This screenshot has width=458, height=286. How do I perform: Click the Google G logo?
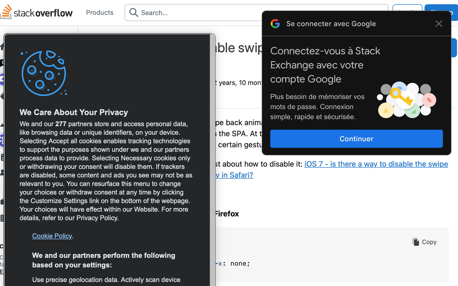point(275,24)
